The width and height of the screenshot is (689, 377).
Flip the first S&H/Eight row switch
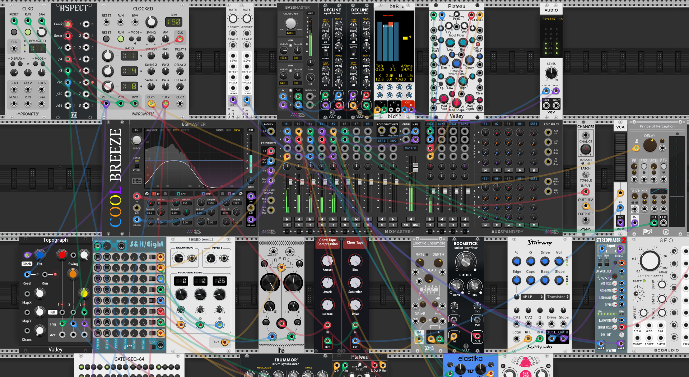coord(153,257)
